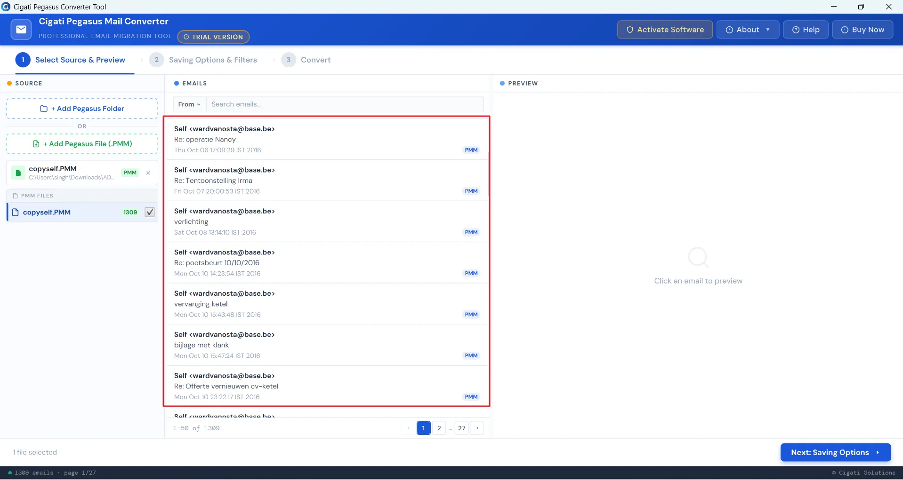The width and height of the screenshot is (903, 480).
Task: Click the PMM FILES section header
Action: coord(82,196)
